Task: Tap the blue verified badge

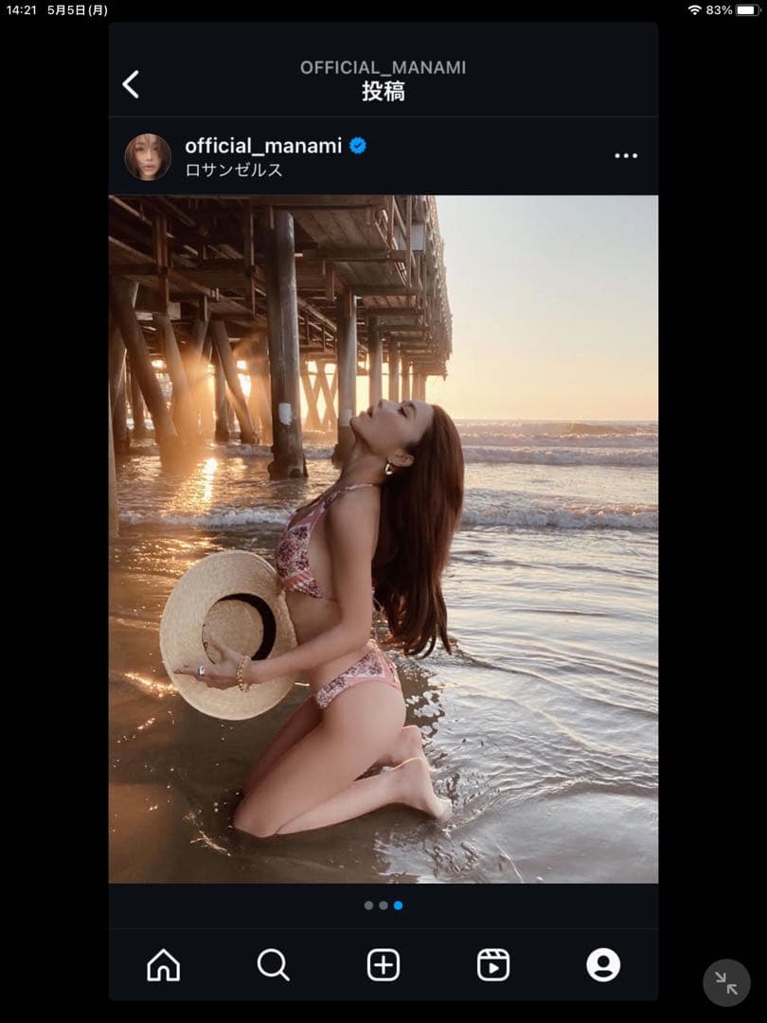Action: [358, 146]
